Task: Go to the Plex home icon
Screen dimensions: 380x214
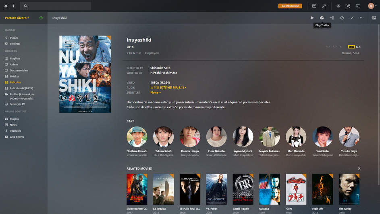Action: pyautogui.click(x=6, y=6)
